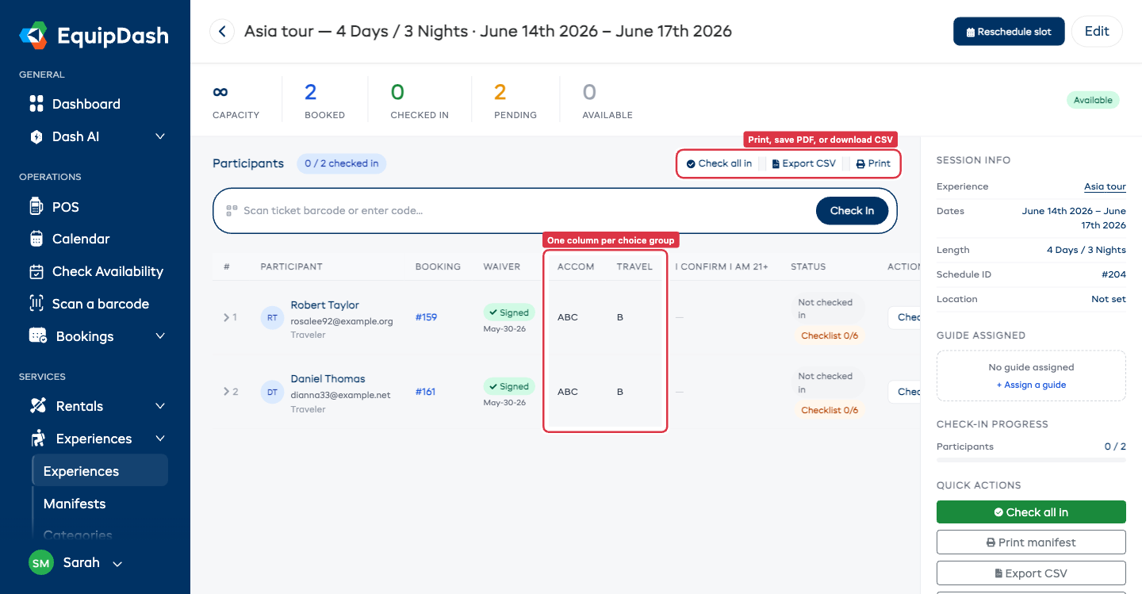The image size is (1142, 594).
Task: Expand Daniel Thomas row chevron
Action: (226, 392)
